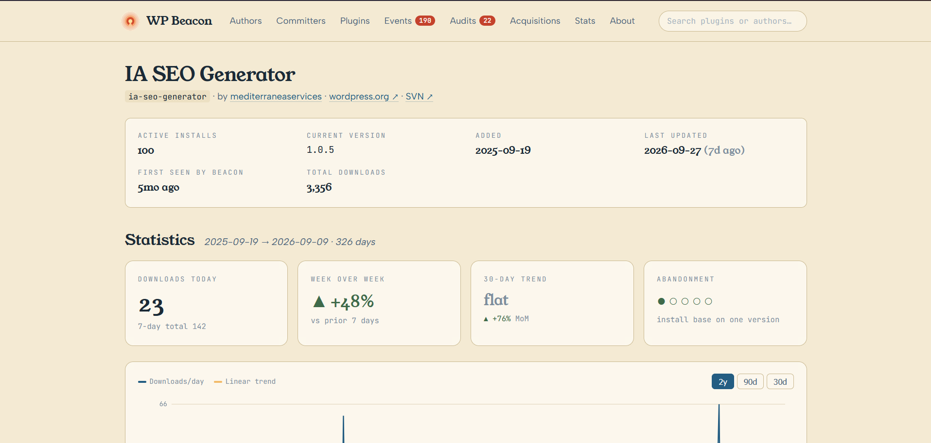
Task: Click the active installs value 100
Action: (x=146, y=150)
